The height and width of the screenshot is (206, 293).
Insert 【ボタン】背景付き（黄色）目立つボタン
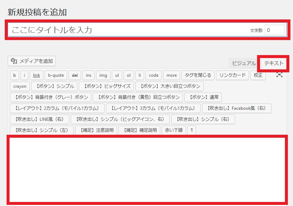[x=138, y=97]
